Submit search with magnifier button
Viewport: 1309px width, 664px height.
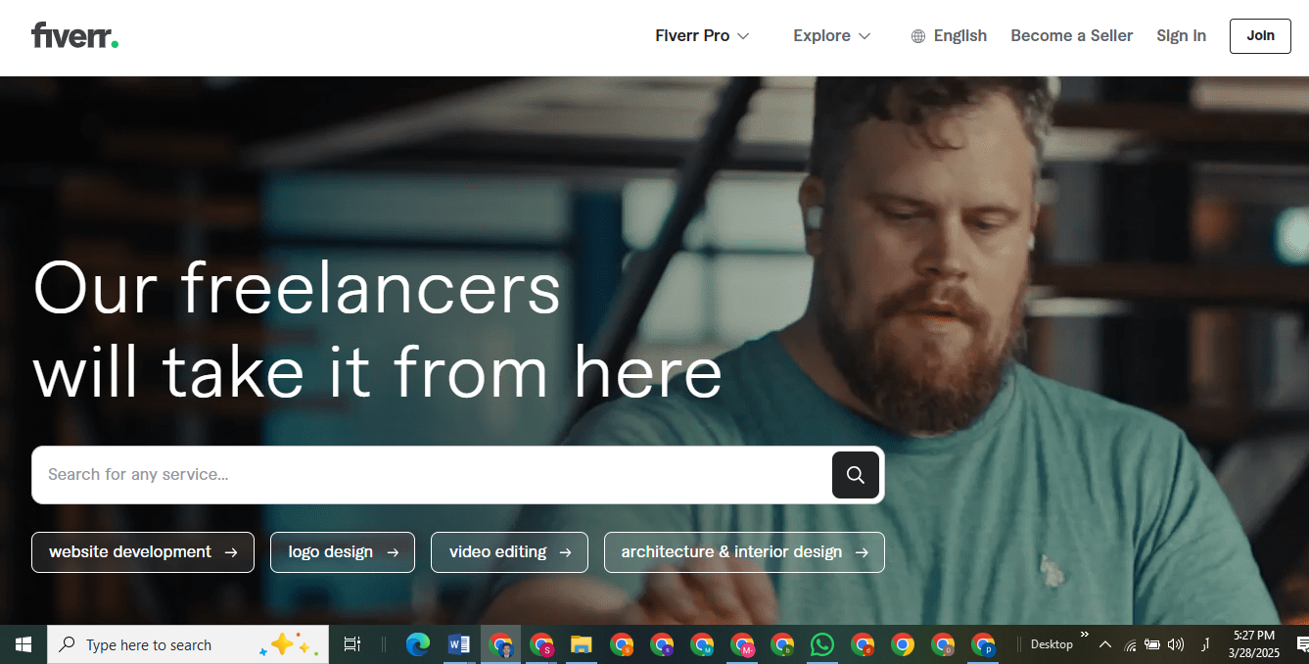[856, 475]
